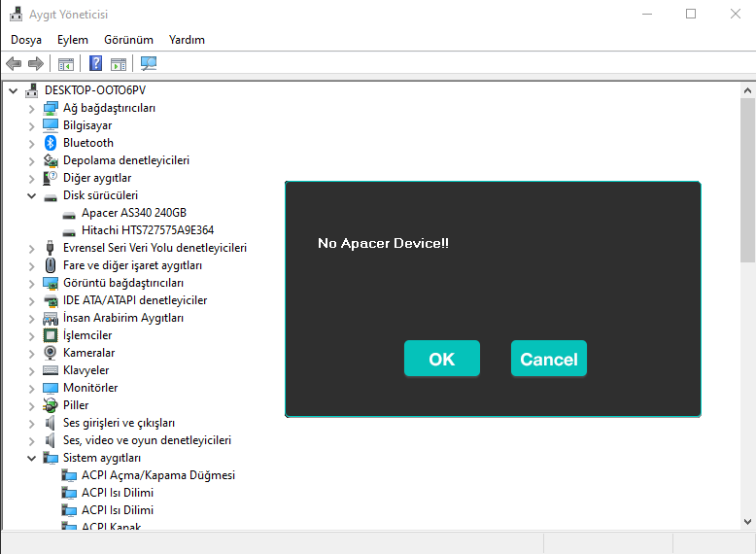
Task: Click the action pane toolbar icon
Action: pyautogui.click(x=119, y=63)
